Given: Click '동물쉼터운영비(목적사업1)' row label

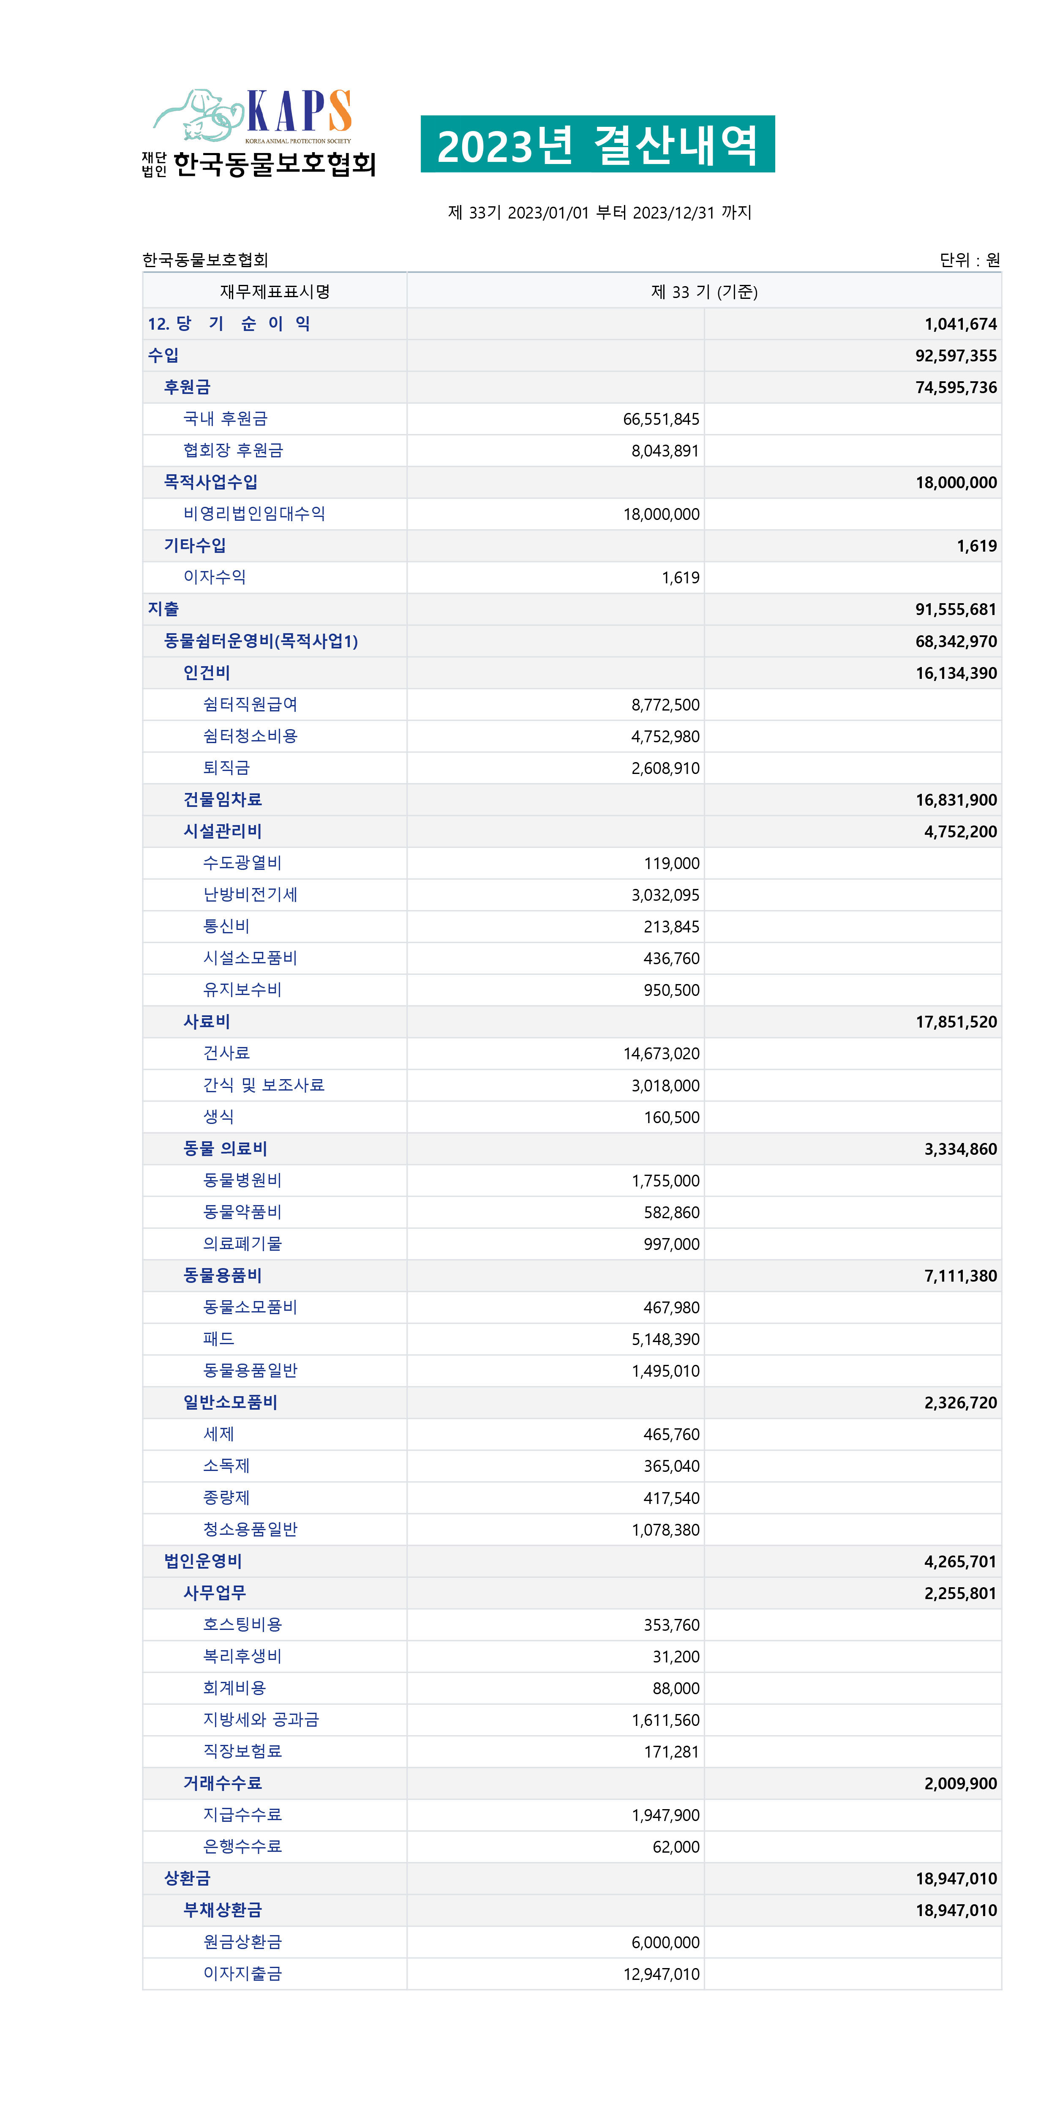Looking at the screenshot, I should (x=261, y=641).
